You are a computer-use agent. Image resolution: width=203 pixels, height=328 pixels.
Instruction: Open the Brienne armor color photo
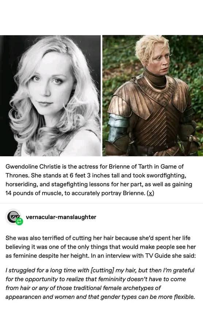(x=153, y=95)
